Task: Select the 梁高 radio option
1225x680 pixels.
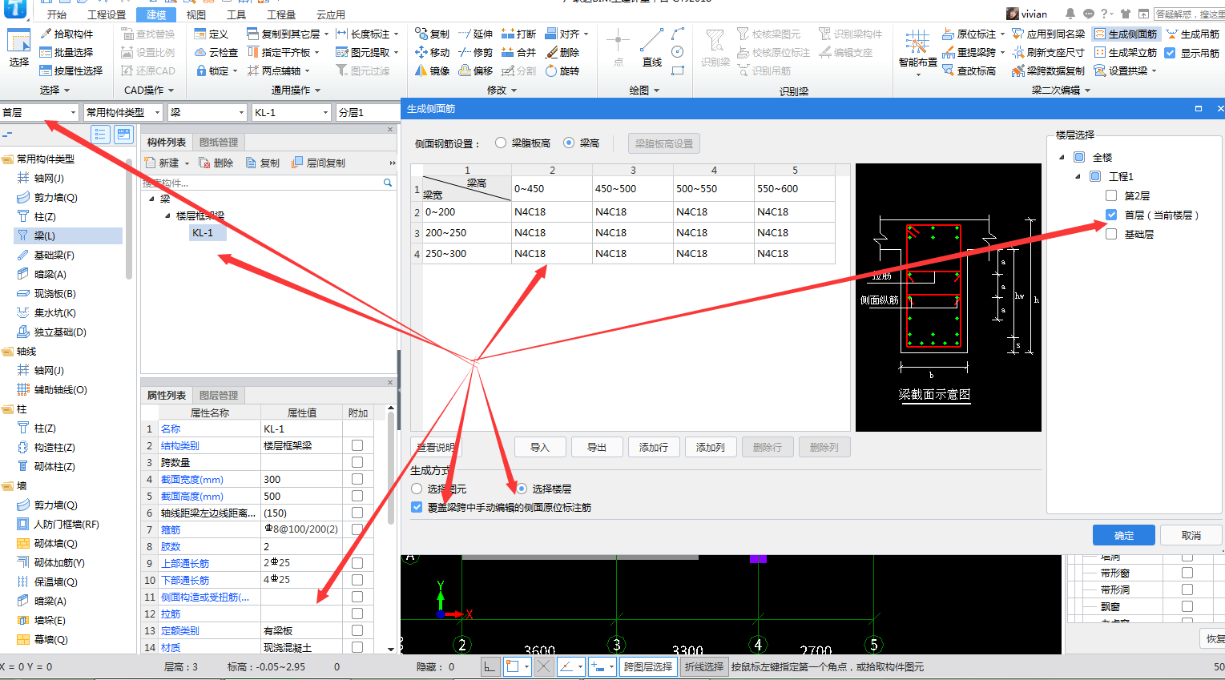Action: [582, 143]
